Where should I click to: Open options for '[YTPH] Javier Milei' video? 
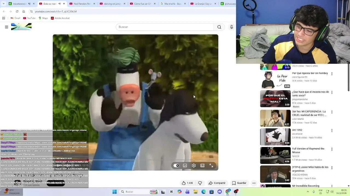[x=332, y=168]
